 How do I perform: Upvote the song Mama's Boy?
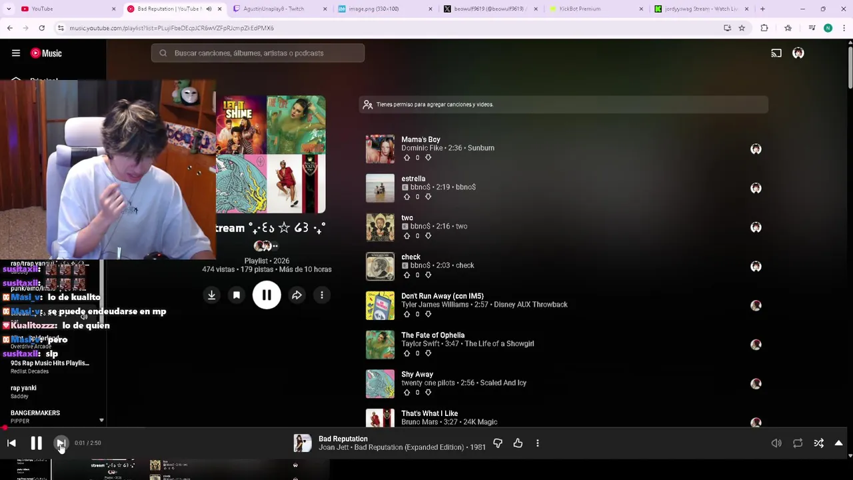(x=407, y=158)
